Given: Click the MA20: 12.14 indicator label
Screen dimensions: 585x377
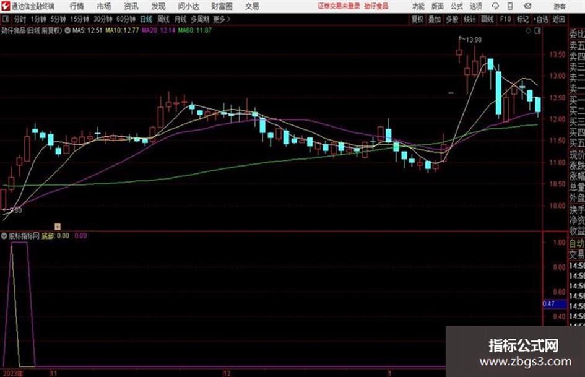Looking at the screenshot, I should [158, 30].
